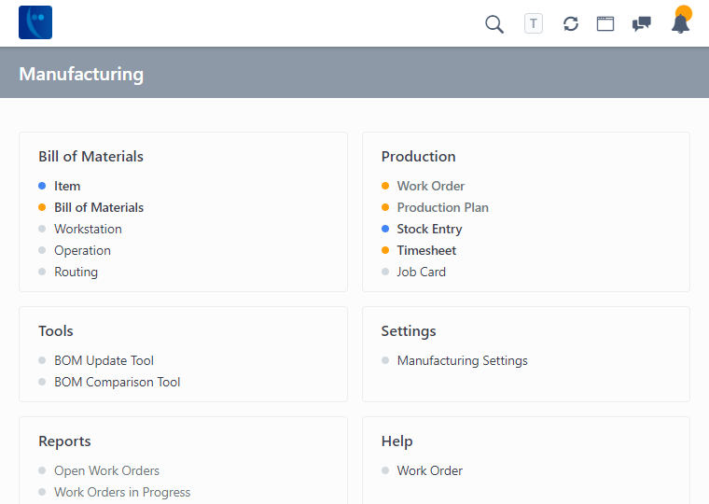Open the Timesheet link
The width and height of the screenshot is (709, 504).
426,250
